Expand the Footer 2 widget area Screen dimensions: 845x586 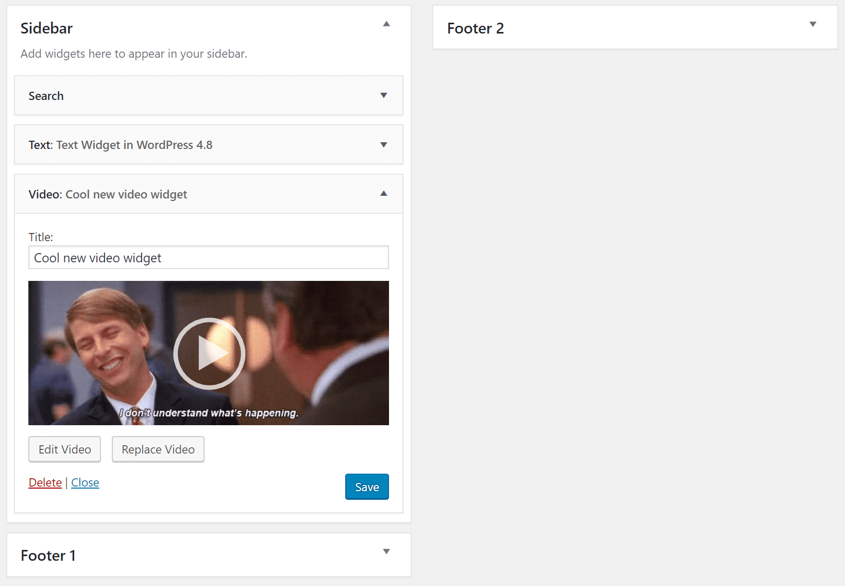point(813,24)
